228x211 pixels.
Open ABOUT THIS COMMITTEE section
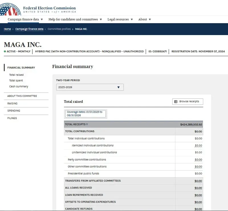pos(22,96)
